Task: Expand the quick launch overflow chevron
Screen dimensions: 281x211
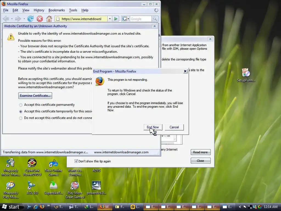Action: click(48, 206)
